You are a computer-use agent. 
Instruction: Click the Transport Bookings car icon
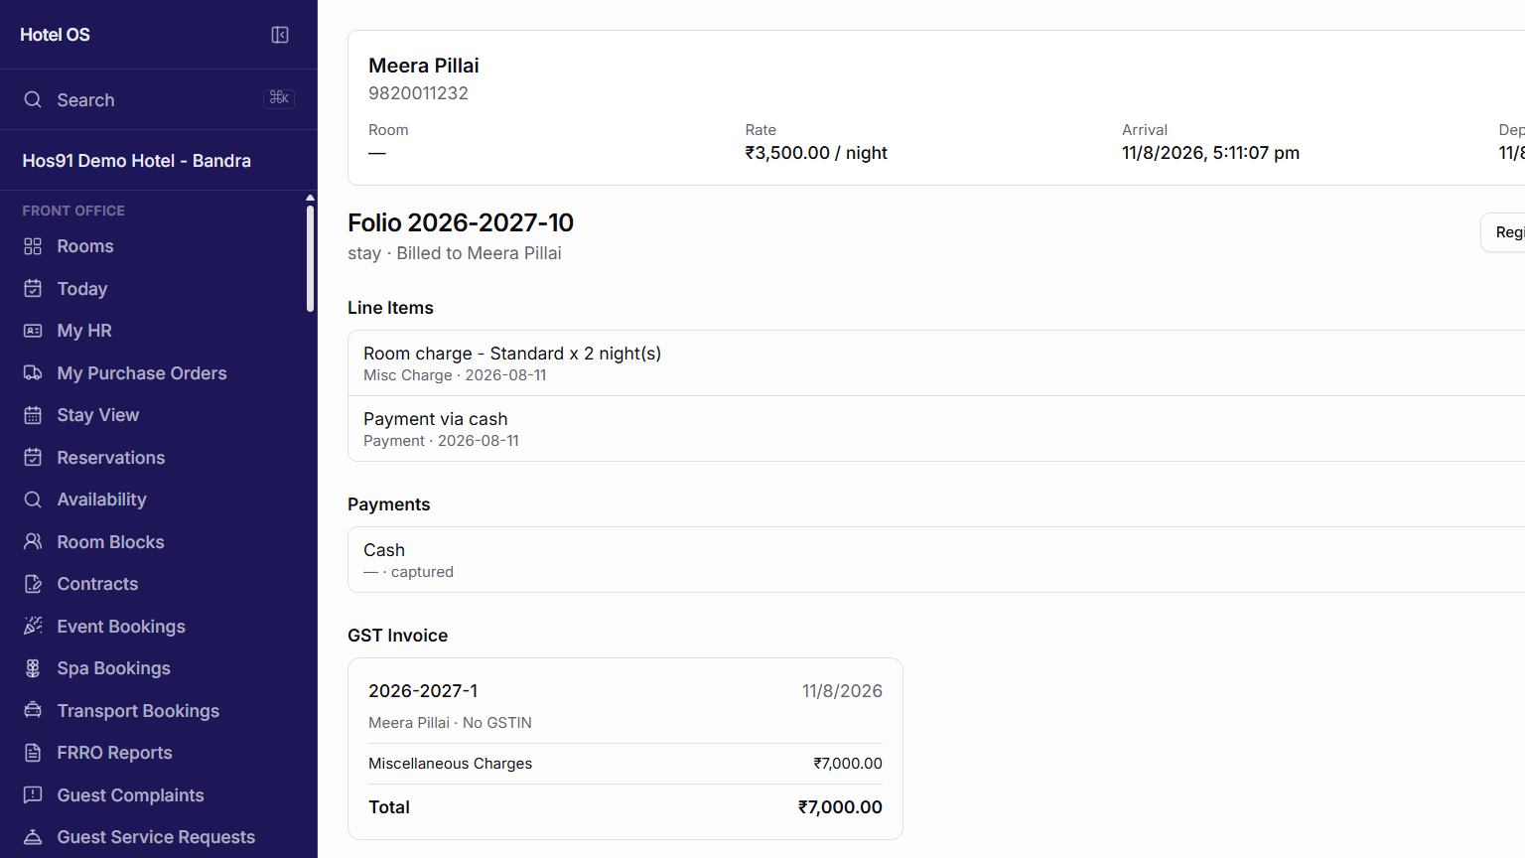tap(33, 710)
